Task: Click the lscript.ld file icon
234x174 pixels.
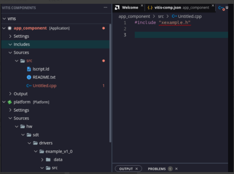Action: coord(29,69)
